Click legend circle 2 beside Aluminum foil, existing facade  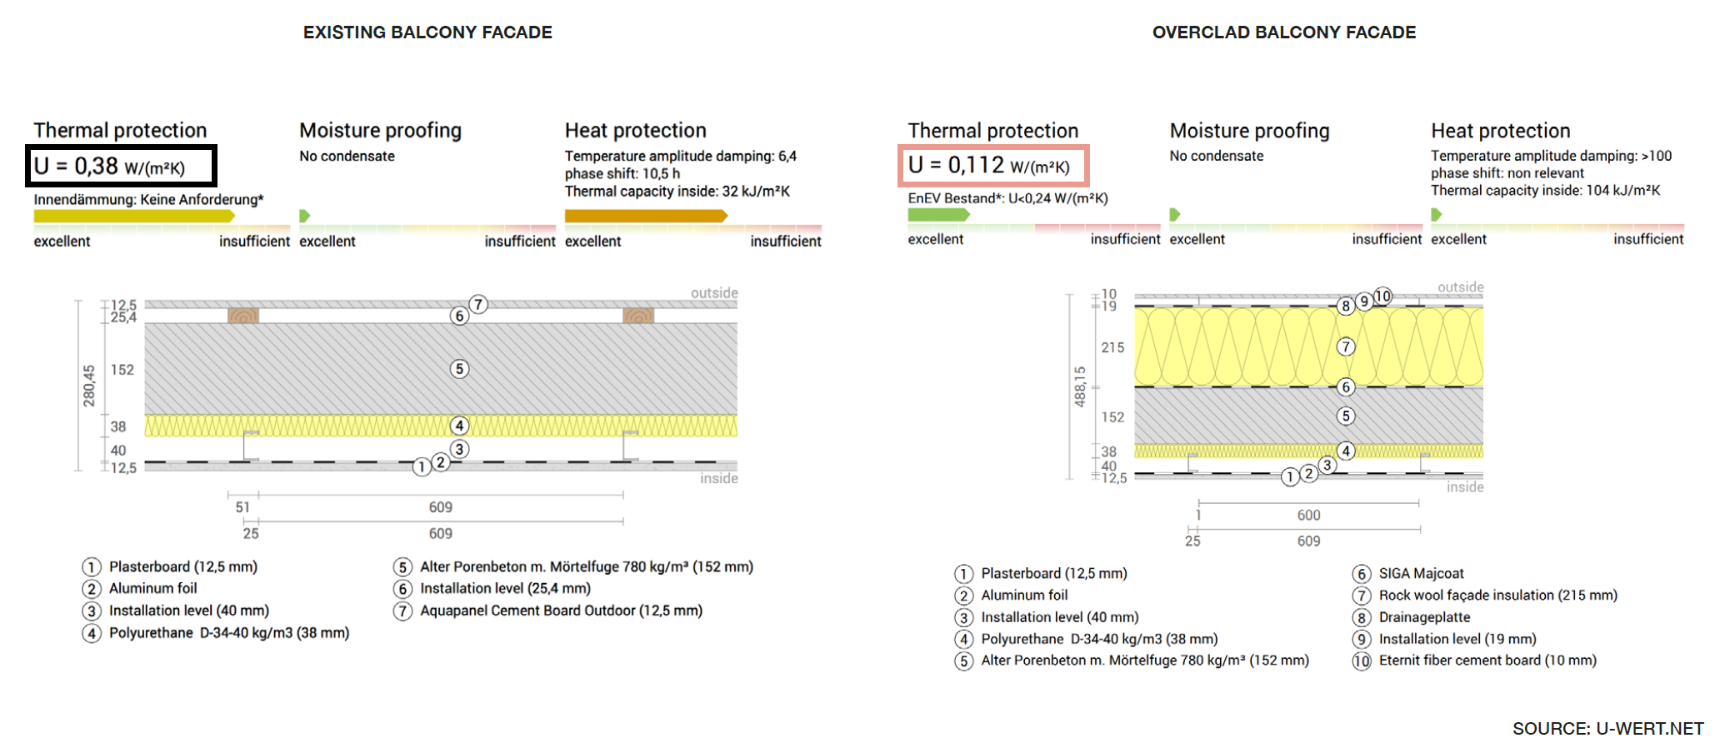click(91, 589)
